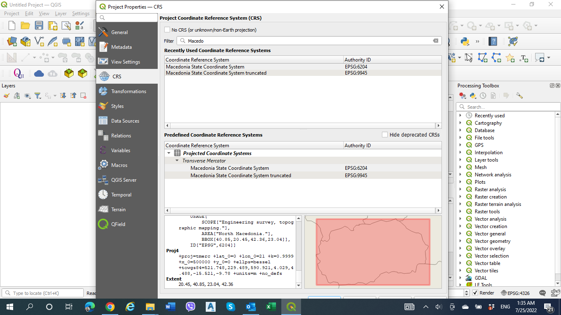Viewport: 561px width, 315px height.
Task: Click the New Shapefile Layer icon
Action: click(39, 41)
